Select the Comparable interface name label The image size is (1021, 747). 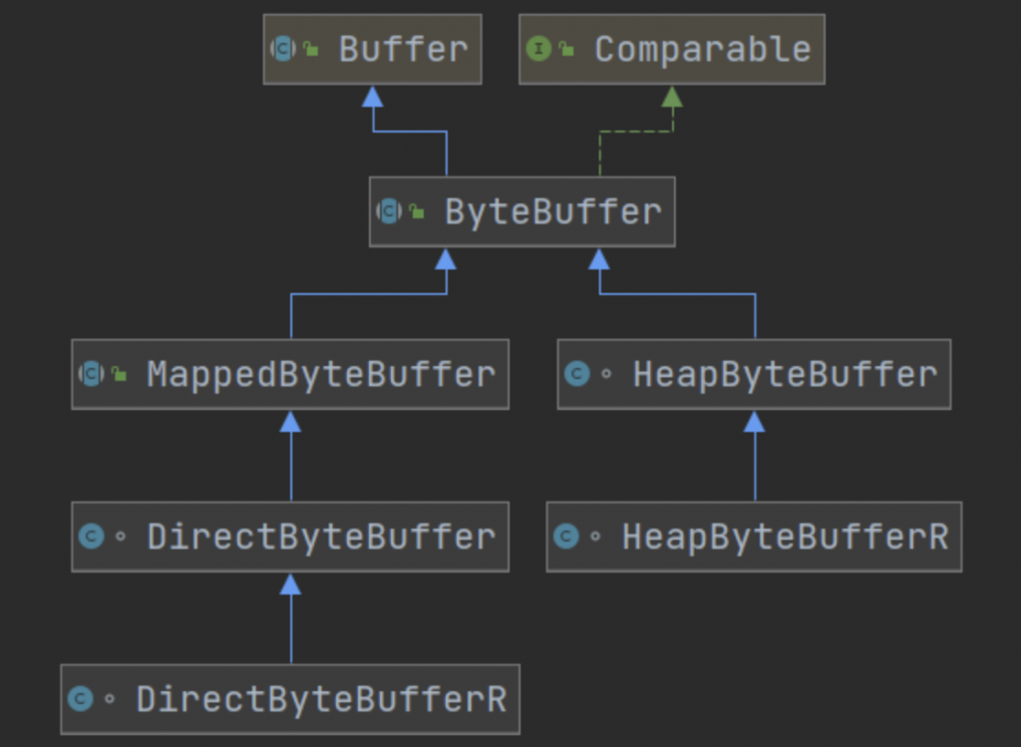click(x=703, y=49)
